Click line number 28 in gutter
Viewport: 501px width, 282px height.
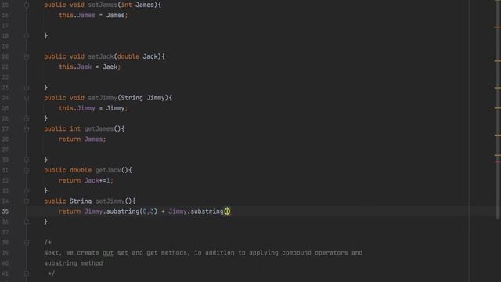5,139
